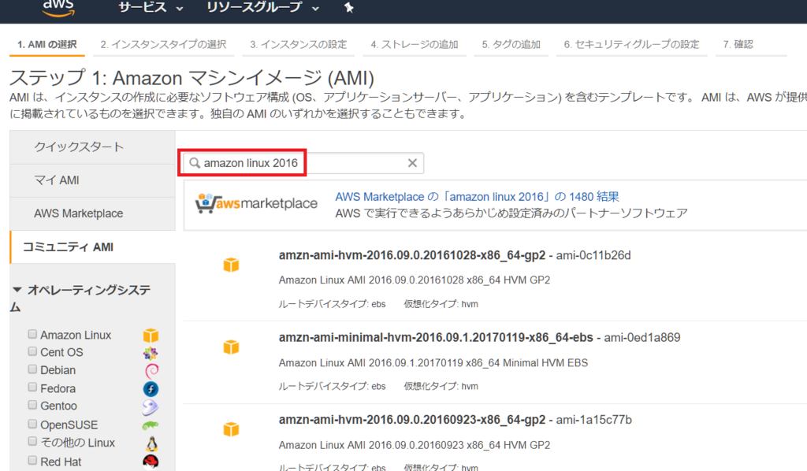Click cube icon for ami-0ed1a869
Viewport: 807px width, 471px height.
(x=231, y=347)
